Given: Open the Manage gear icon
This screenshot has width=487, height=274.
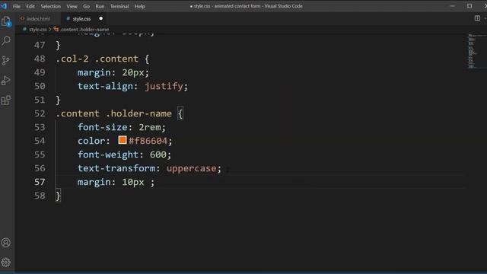Looking at the screenshot, I should coord(6,263).
